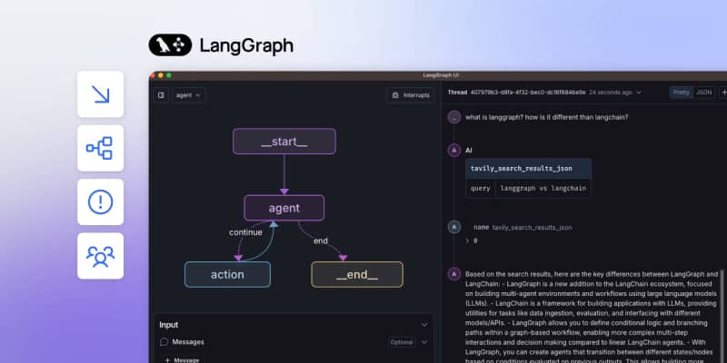Click the tavily_search_results_json tool call header
The height and width of the screenshot is (363, 727).
point(529,169)
